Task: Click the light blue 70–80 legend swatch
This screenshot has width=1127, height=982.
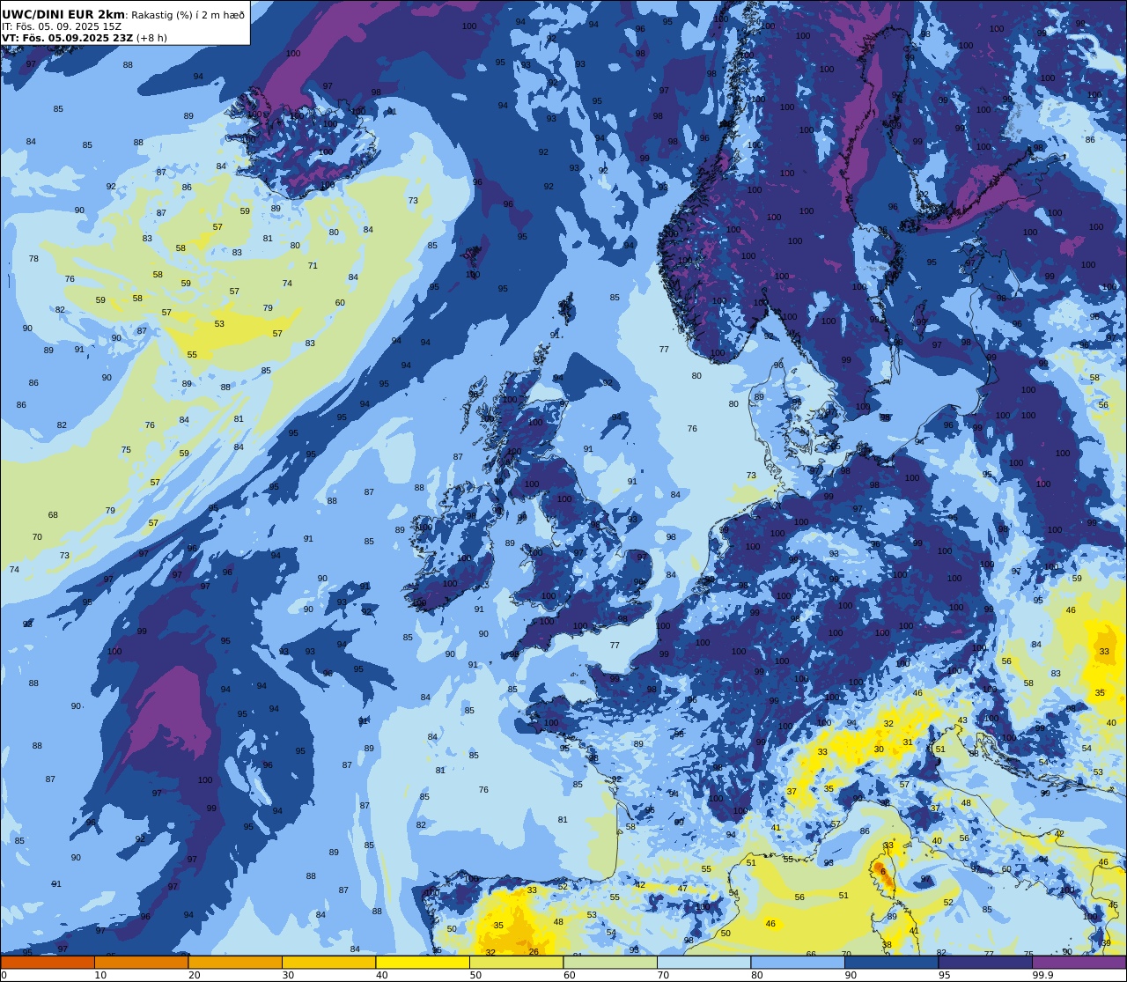Action: 703,962
